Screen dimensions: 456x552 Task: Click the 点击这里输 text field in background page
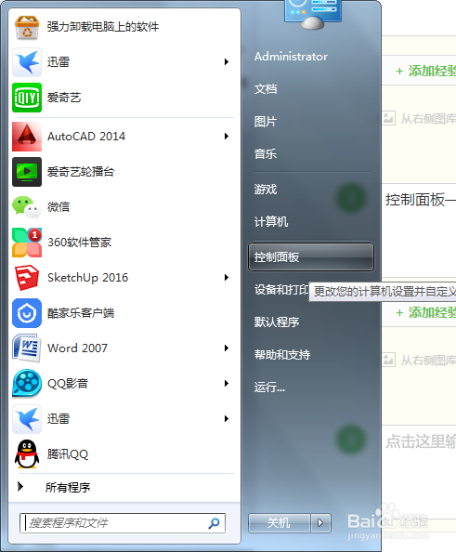[x=421, y=441]
